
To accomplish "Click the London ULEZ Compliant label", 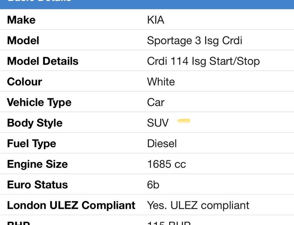I will (71, 205).
